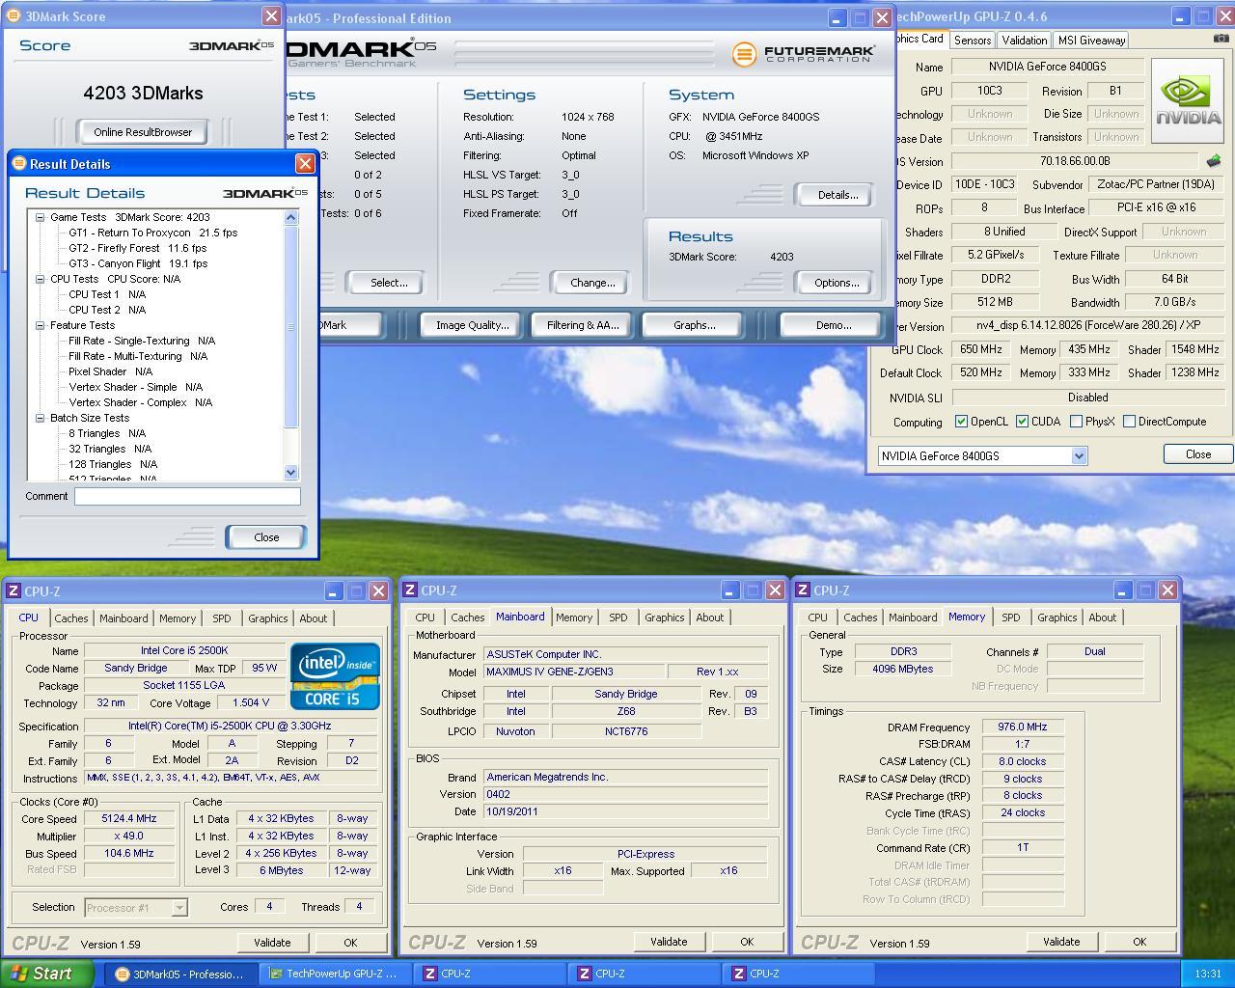Select the Validation tab in GPU-Z
This screenshot has height=988, width=1235.
[x=1024, y=41]
